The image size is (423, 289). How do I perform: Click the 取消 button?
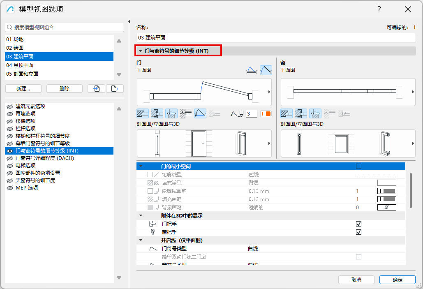(x=356, y=280)
